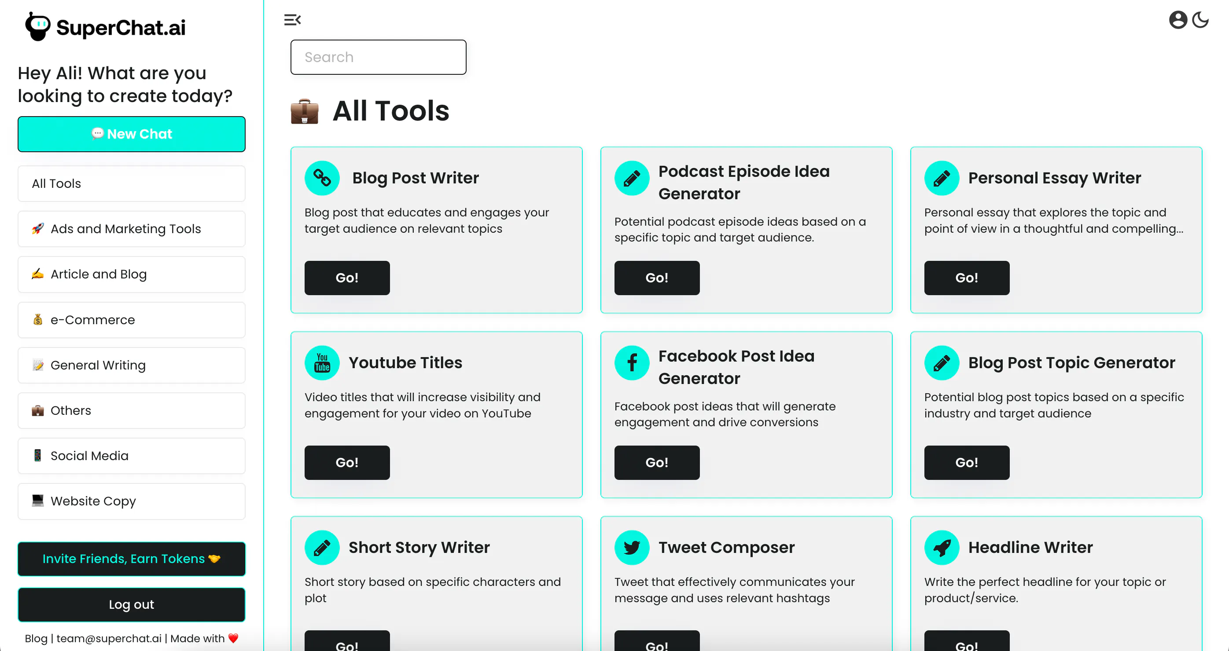Open the Website Copy category
This screenshot has height=651, width=1229.
pos(132,501)
